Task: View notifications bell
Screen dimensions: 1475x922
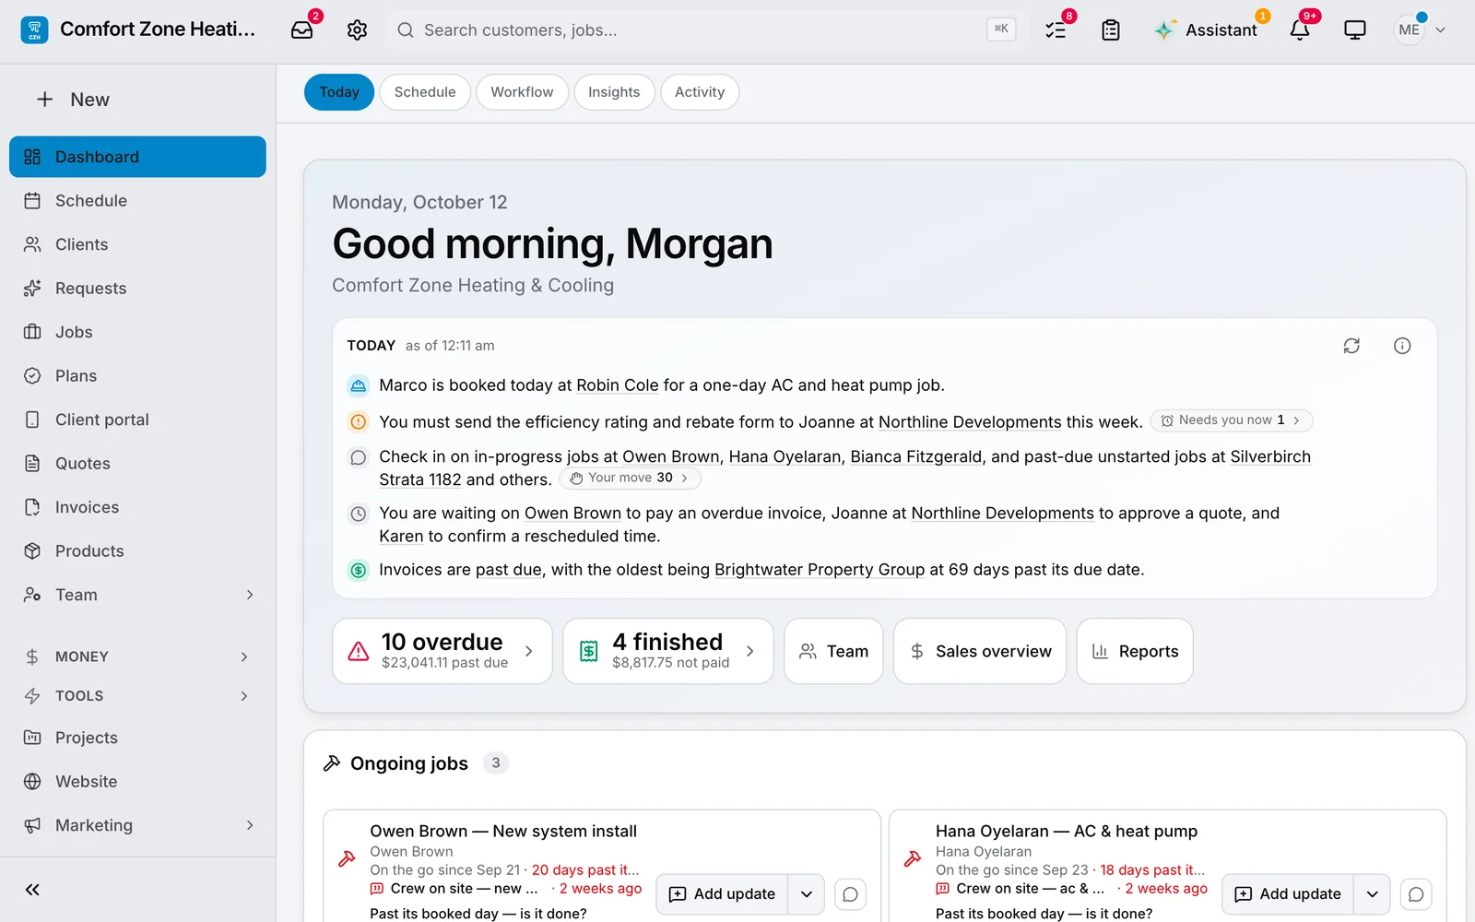Action: pyautogui.click(x=1300, y=30)
